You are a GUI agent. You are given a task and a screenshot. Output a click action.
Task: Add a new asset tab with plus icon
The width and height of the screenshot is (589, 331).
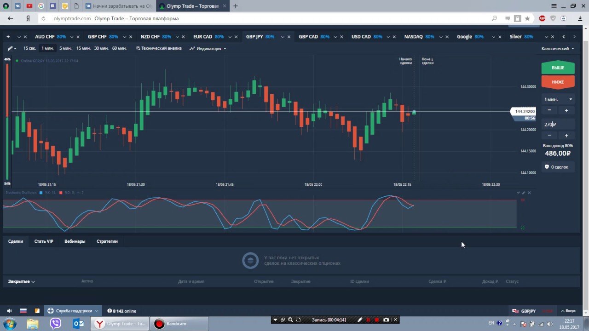tap(8, 37)
